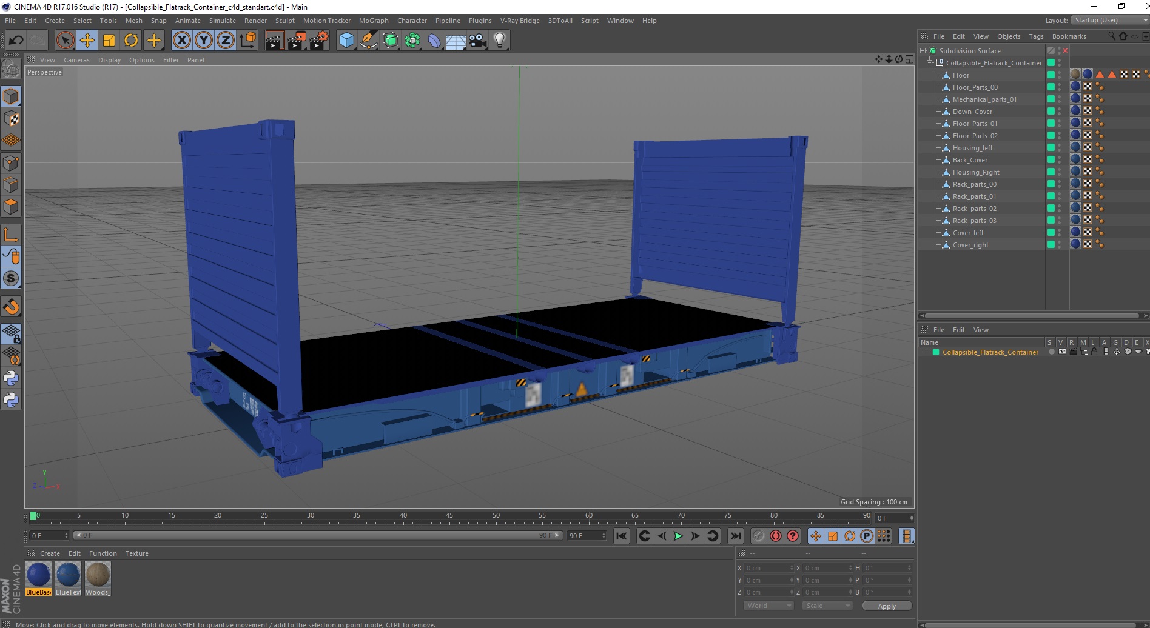
Task: Select the Housing_Right object
Action: point(976,172)
